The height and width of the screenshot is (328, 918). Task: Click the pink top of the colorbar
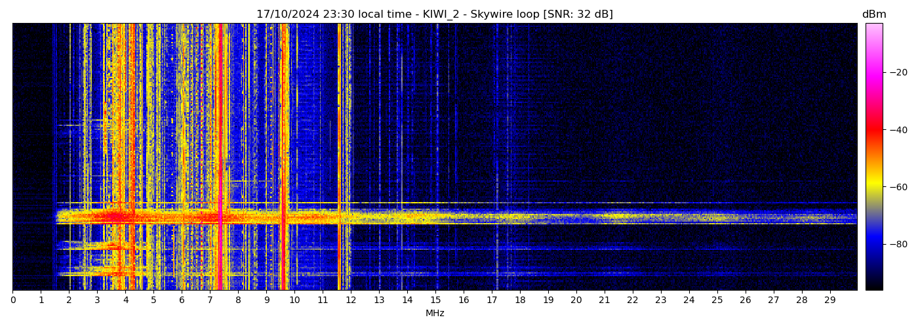873,28
